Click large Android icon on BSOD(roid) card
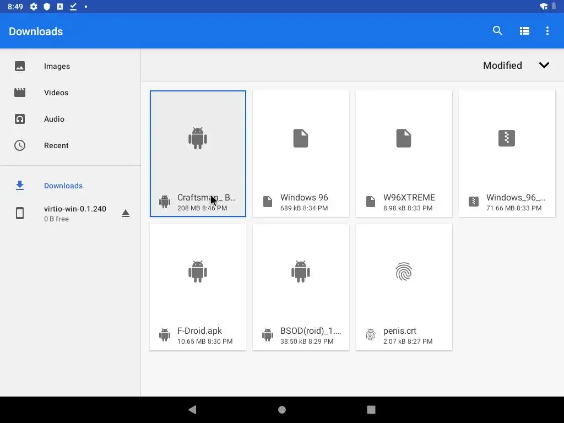Screen dimensions: 564x423 pyautogui.click(x=301, y=272)
